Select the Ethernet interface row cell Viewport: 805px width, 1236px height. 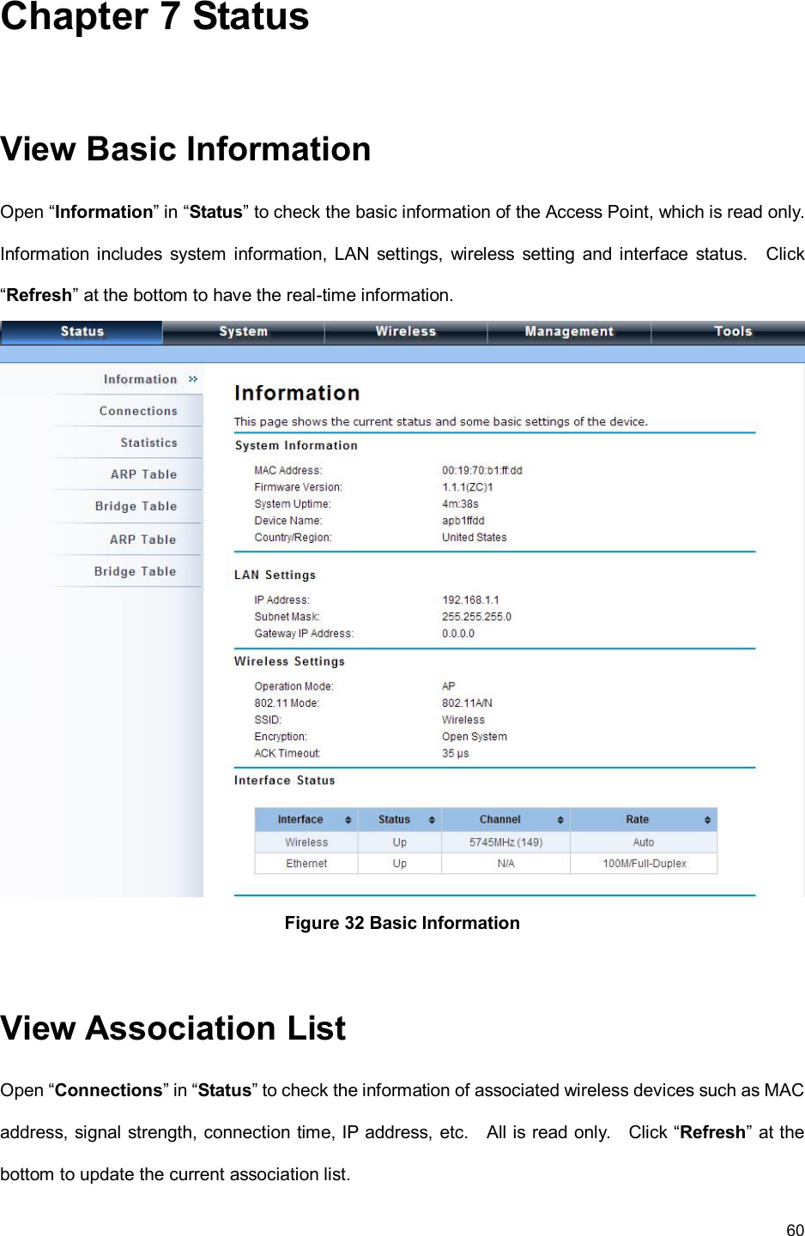pos(306,864)
